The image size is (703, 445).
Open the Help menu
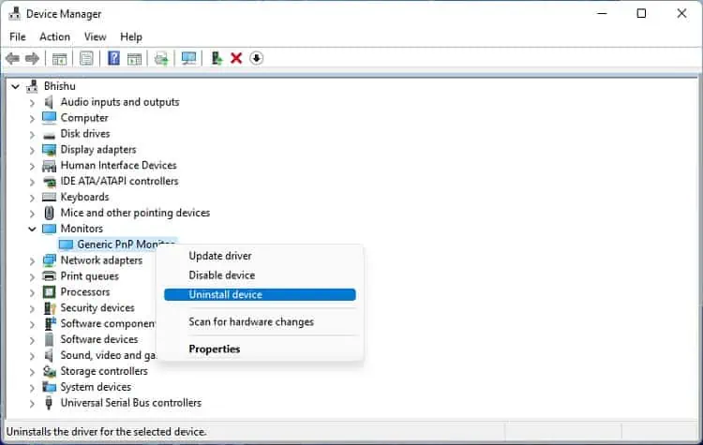coord(131,37)
